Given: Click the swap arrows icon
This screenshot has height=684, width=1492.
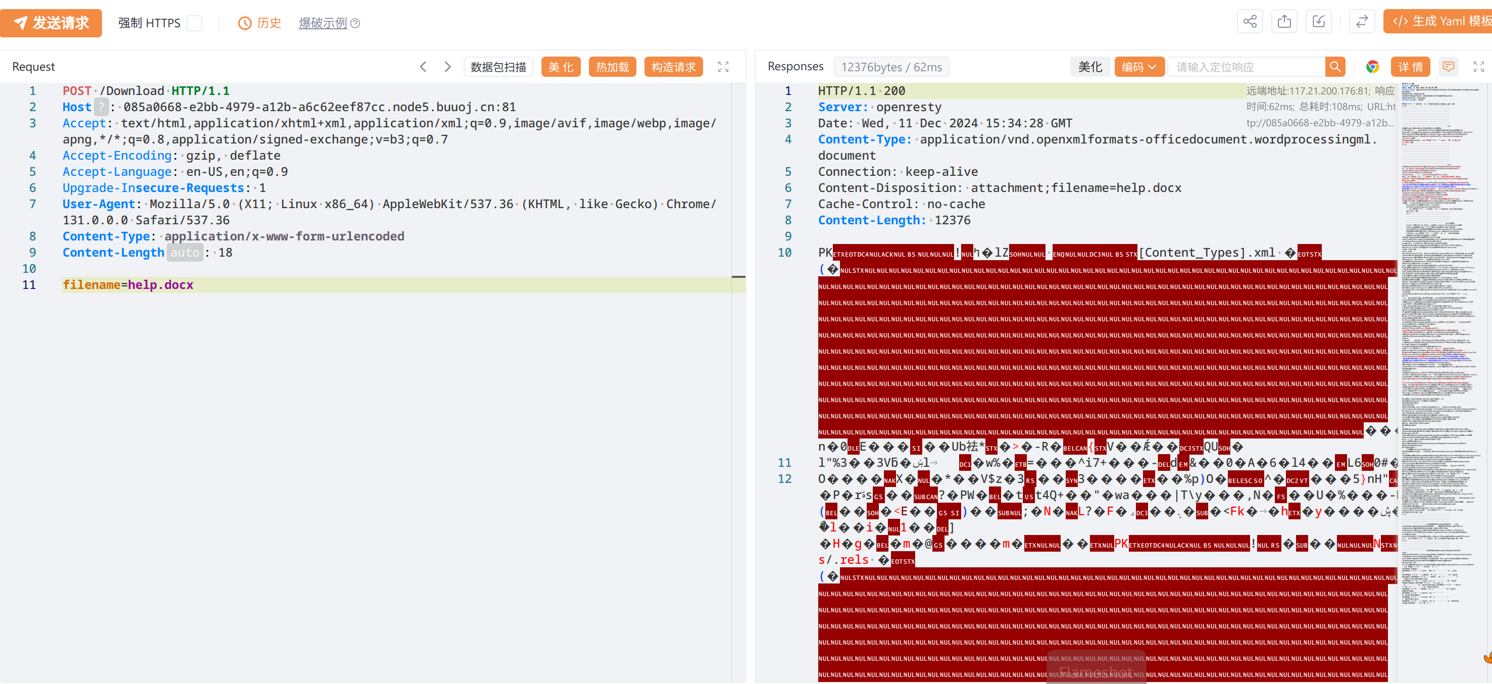Looking at the screenshot, I should click(1362, 22).
